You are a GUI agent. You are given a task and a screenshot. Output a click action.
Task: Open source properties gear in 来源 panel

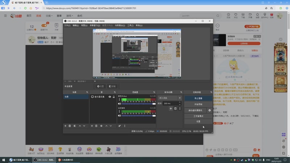point(101,126)
